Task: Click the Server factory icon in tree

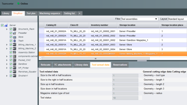Action: click(6, 25)
